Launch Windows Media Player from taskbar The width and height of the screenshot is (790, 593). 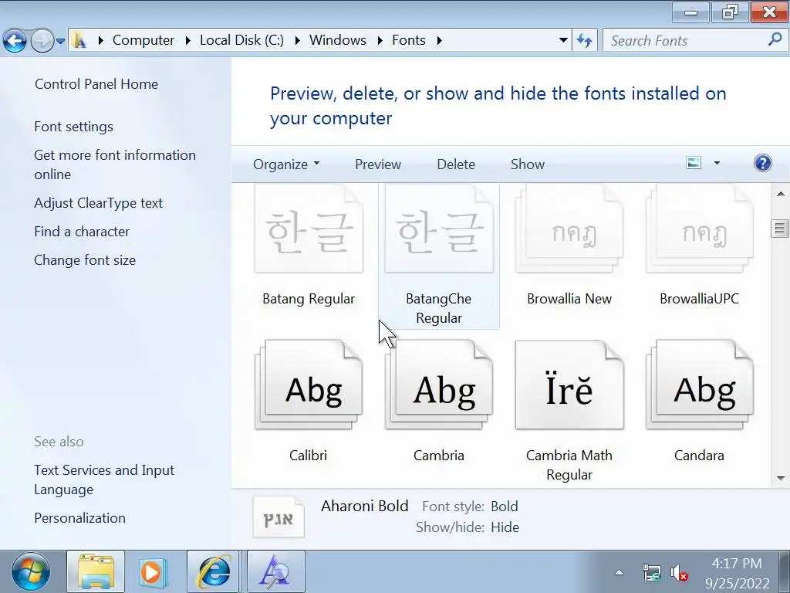153,572
